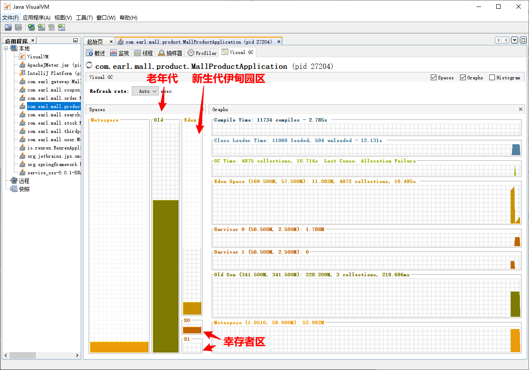The width and height of the screenshot is (529, 370).
Task: Collapse the 本地 tree node
Action: (x=7, y=48)
